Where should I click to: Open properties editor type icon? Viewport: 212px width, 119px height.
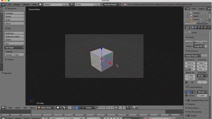[187, 27]
